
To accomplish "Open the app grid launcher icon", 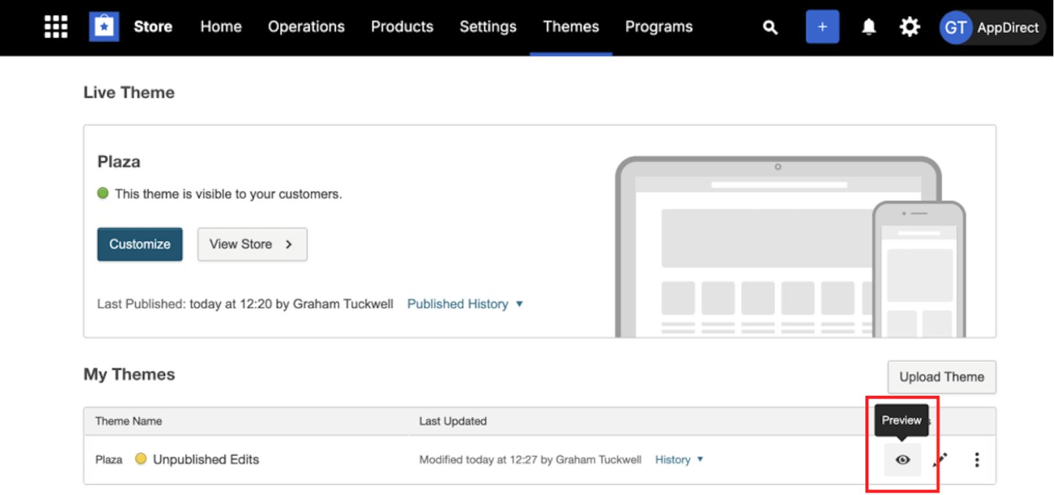I will [56, 27].
